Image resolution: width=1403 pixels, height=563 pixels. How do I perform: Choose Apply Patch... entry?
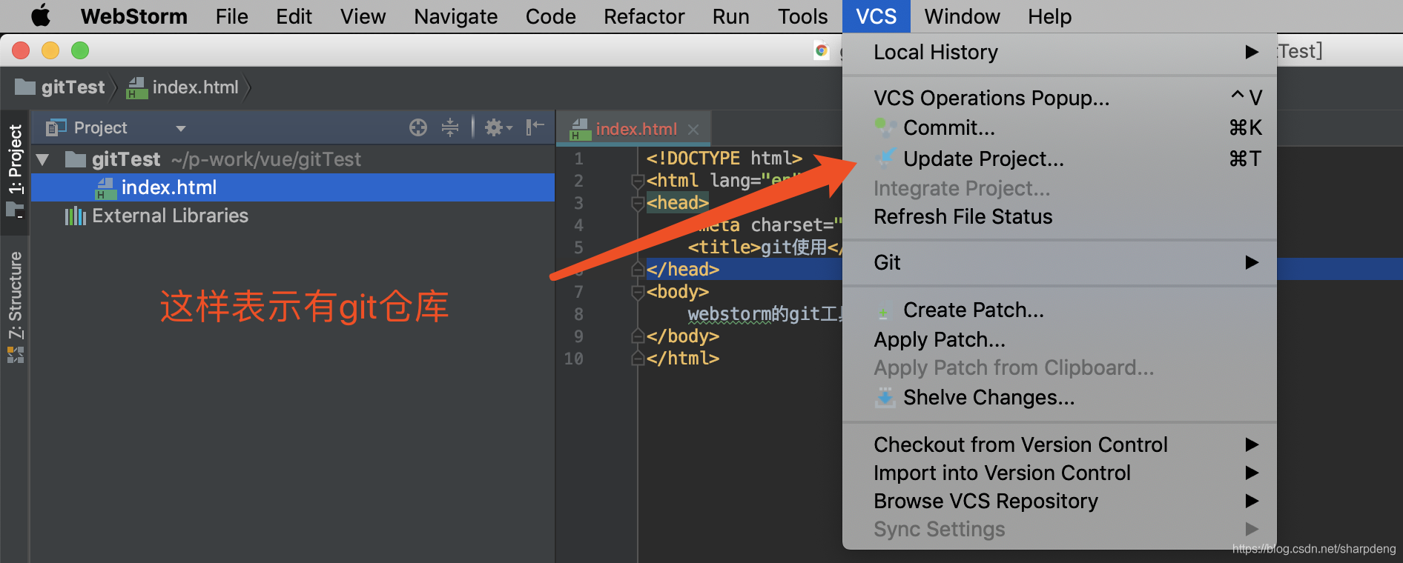[1060, 339]
